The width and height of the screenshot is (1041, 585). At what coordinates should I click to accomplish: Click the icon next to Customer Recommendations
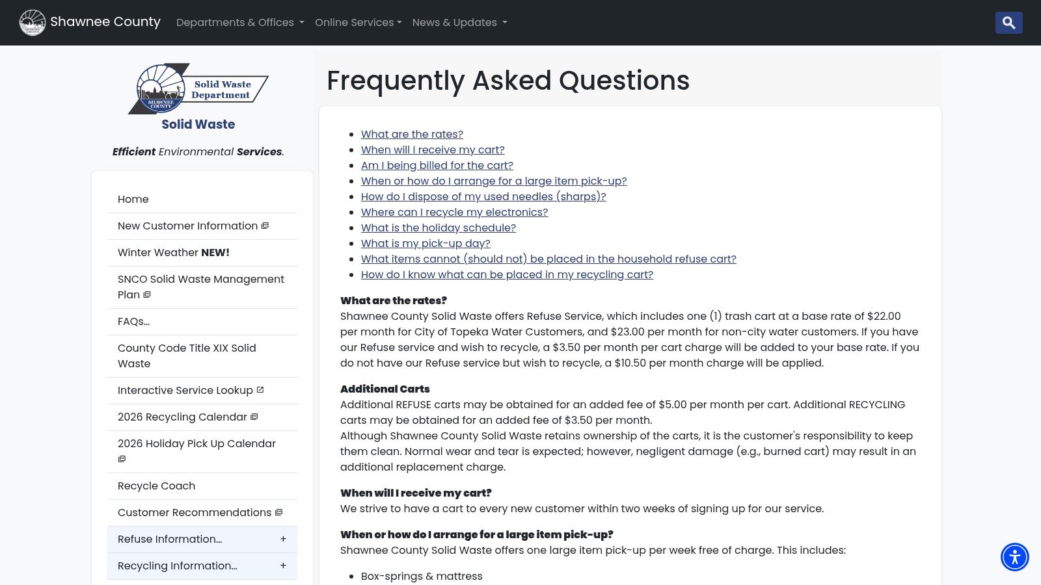(x=278, y=512)
